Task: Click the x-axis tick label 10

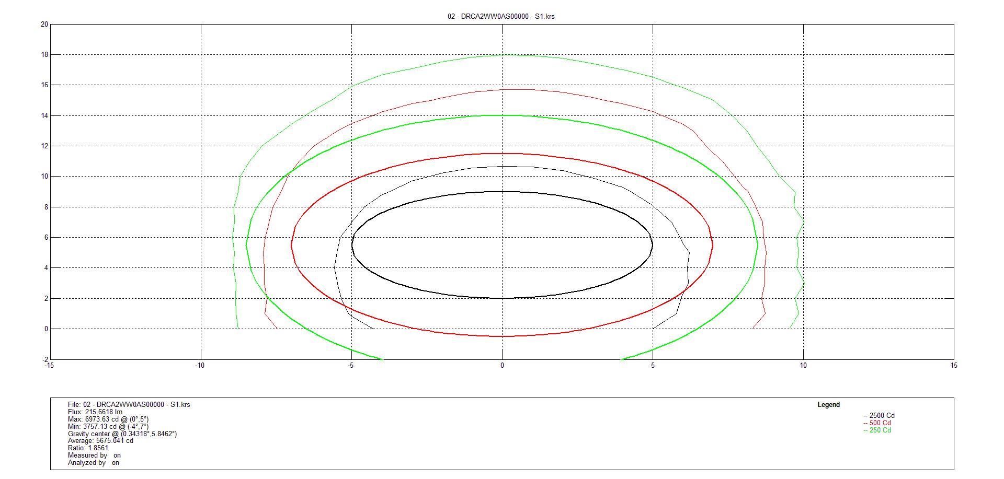Action: click(x=803, y=366)
